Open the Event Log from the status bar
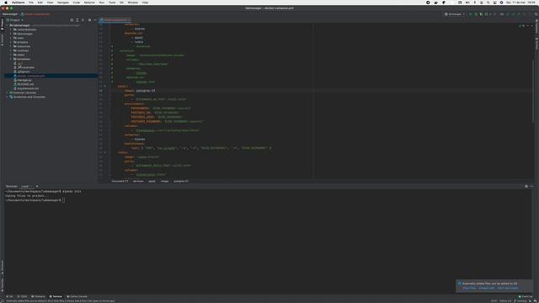This screenshot has height=303, width=539. click(x=526, y=296)
